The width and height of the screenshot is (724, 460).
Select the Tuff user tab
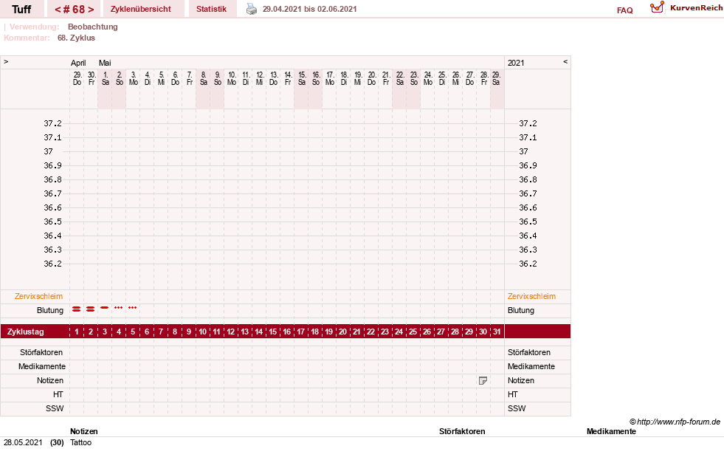click(21, 10)
